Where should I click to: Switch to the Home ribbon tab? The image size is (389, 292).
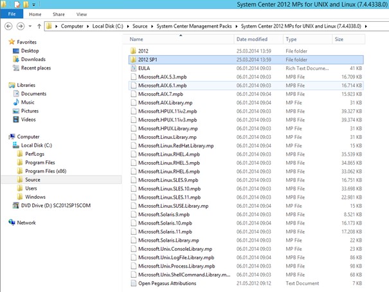[x=35, y=14]
